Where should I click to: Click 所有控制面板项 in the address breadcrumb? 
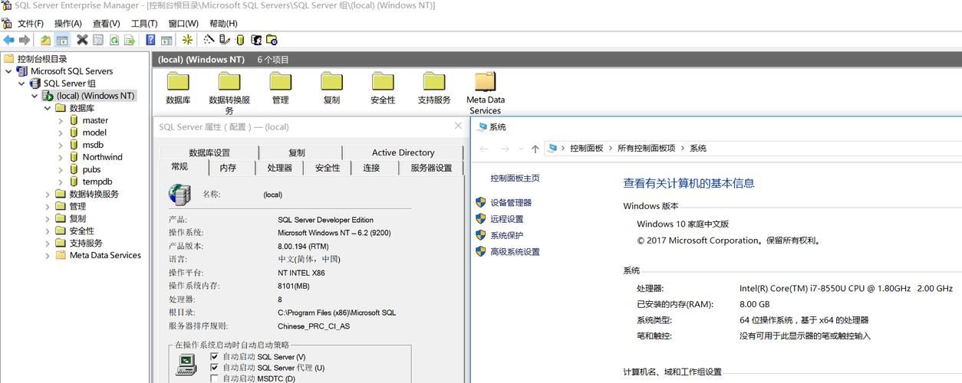point(647,149)
